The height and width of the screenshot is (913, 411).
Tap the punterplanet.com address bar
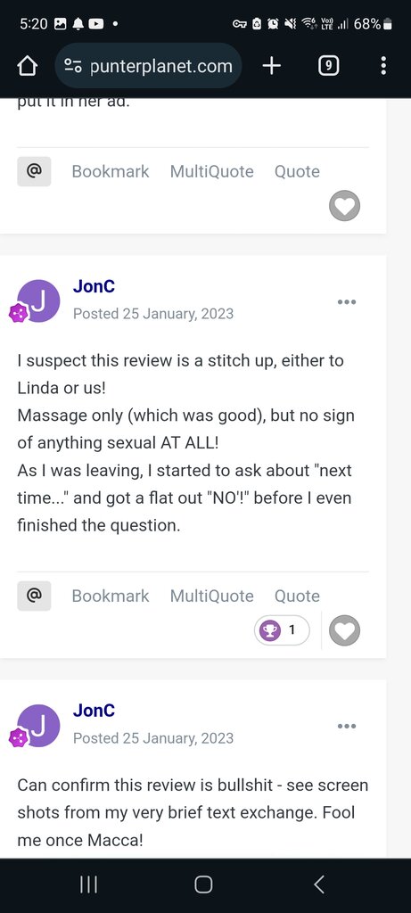point(148,66)
